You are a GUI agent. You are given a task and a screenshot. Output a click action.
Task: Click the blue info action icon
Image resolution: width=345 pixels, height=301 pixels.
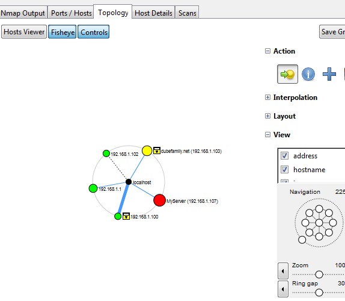point(308,74)
